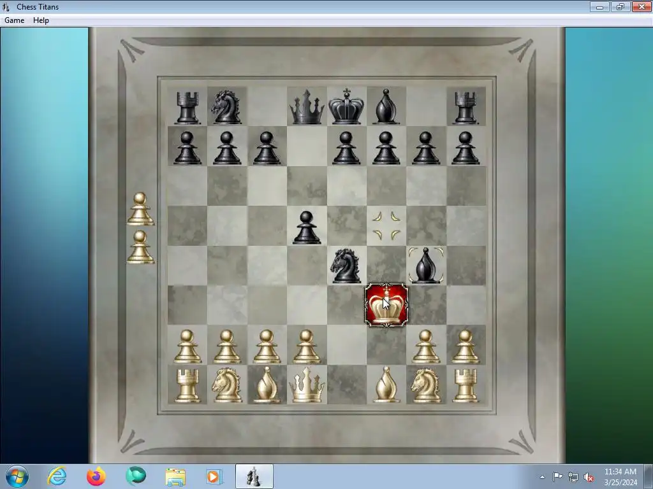Select the black knight on e4

pos(346,266)
